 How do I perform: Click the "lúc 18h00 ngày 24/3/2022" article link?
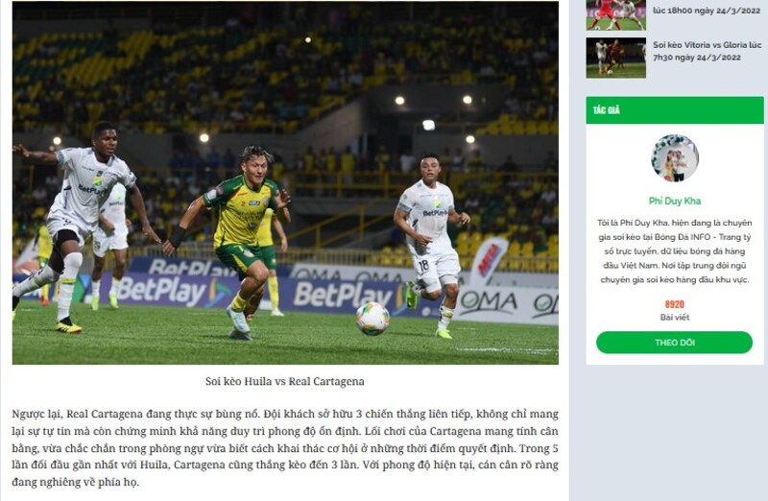707,11
